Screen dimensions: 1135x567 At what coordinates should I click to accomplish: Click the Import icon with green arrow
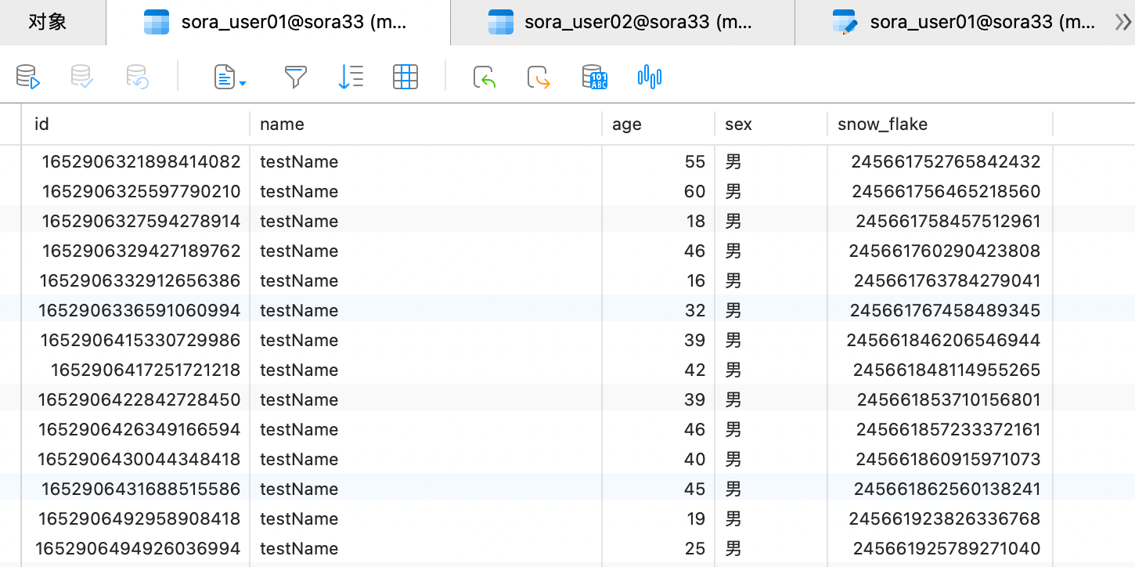click(485, 77)
